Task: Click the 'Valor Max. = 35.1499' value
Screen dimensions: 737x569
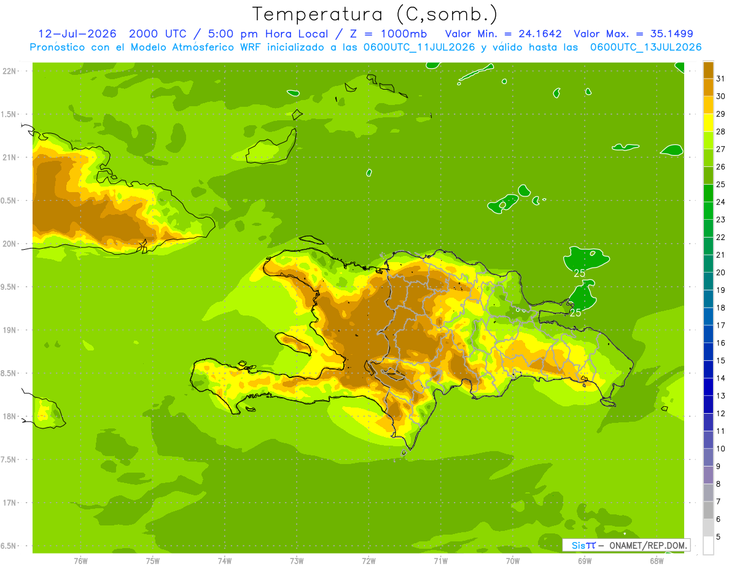Action: tap(633, 34)
